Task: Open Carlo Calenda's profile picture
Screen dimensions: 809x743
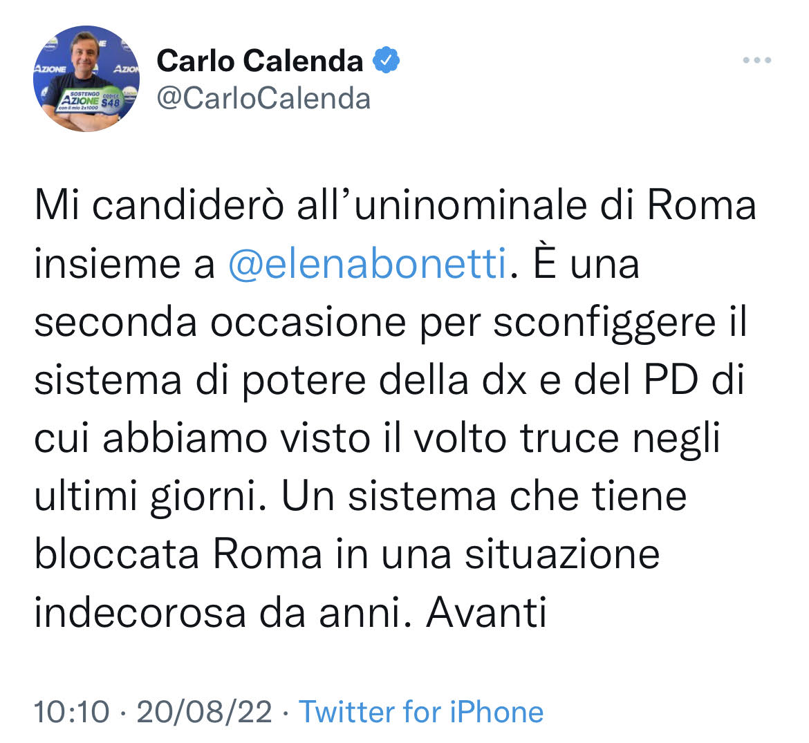Action: pos(86,79)
